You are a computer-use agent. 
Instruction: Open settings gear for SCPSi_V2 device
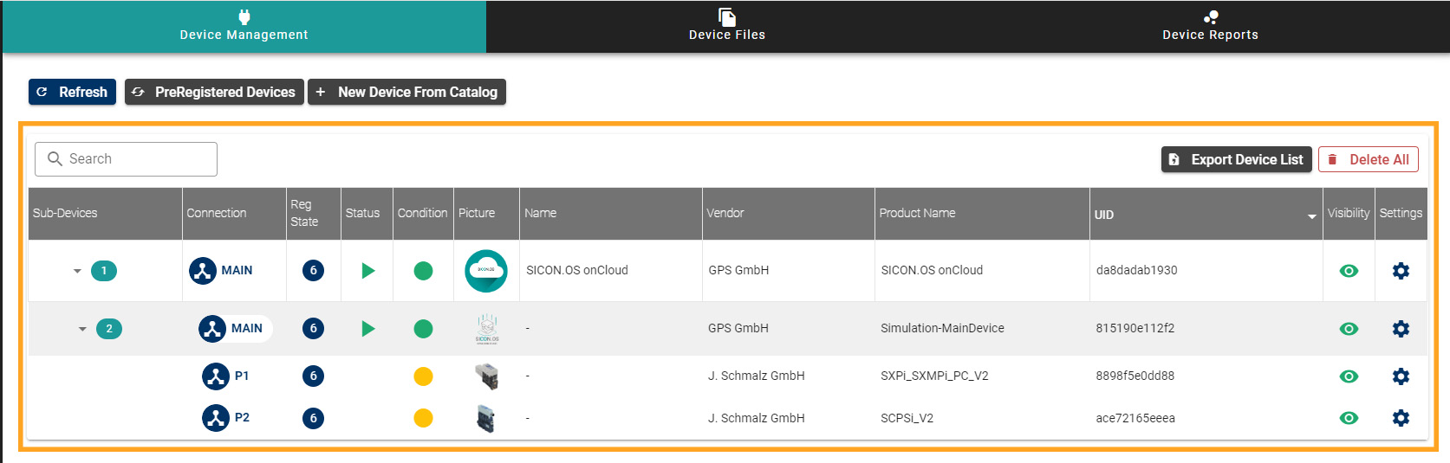coord(1400,418)
